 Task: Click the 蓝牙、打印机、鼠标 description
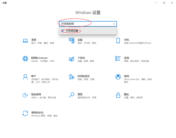[87, 43]
